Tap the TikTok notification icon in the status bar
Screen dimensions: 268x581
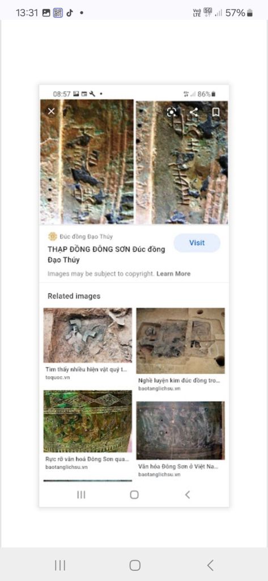click(70, 13)
